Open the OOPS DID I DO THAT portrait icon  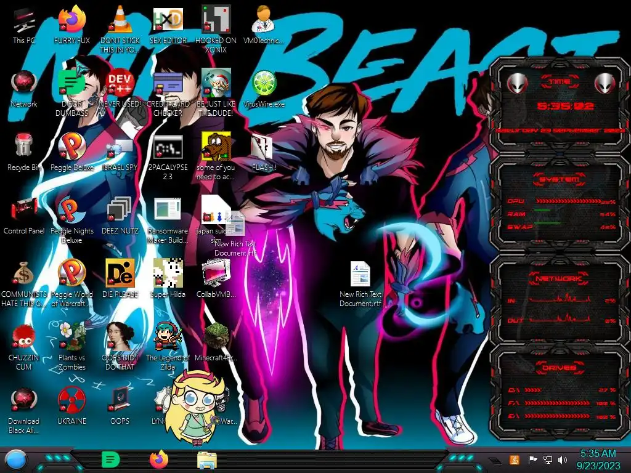(120, 347)
